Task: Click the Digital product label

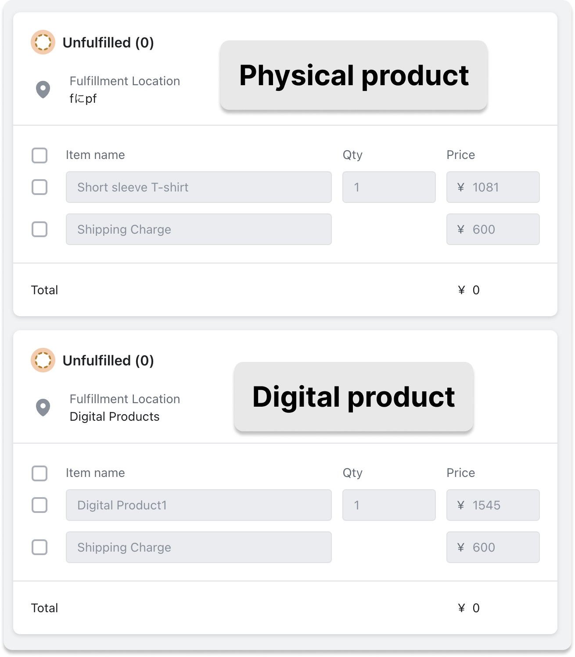Action: pyautogui.click(x=354, y=397)
